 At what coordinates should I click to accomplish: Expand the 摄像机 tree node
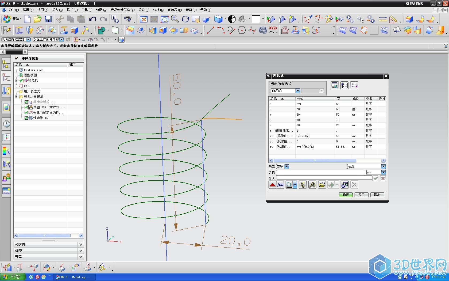coord(16,81)
